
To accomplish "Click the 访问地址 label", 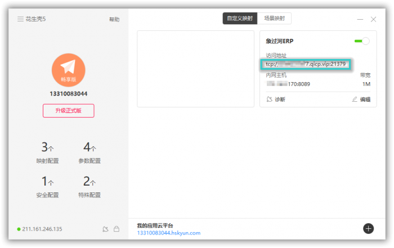I will (276, 55).
